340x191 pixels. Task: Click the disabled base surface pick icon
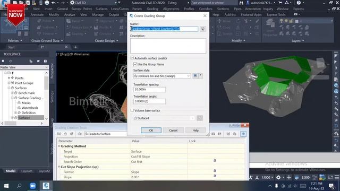point(200,118)
